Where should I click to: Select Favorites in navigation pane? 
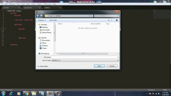pos(44,25)
